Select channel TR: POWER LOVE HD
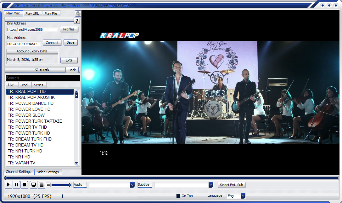 pos(40,109)
